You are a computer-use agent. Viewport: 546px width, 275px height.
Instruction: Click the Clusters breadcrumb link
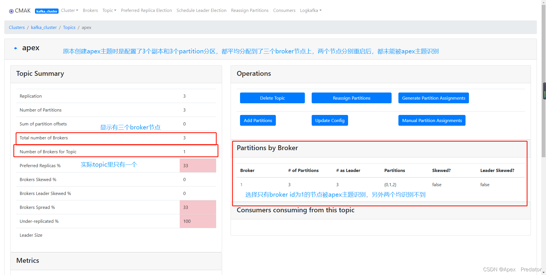tap(17, 28)
